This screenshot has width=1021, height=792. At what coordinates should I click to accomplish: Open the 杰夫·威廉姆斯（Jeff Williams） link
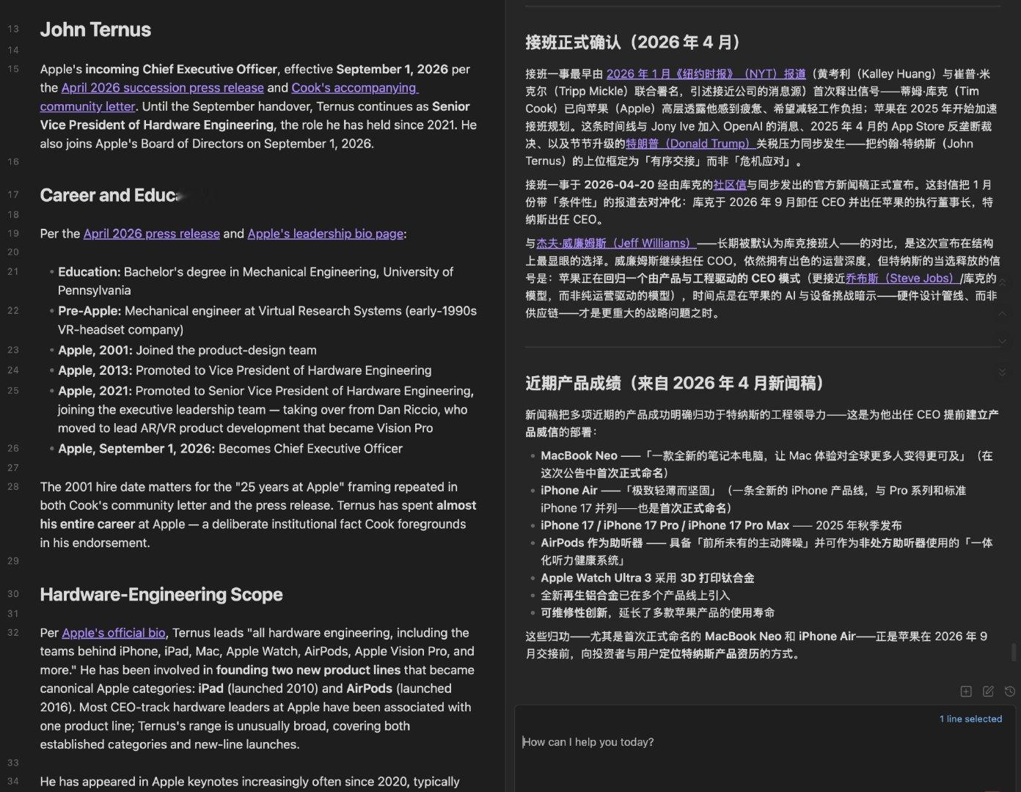click(x=616, y=243)
